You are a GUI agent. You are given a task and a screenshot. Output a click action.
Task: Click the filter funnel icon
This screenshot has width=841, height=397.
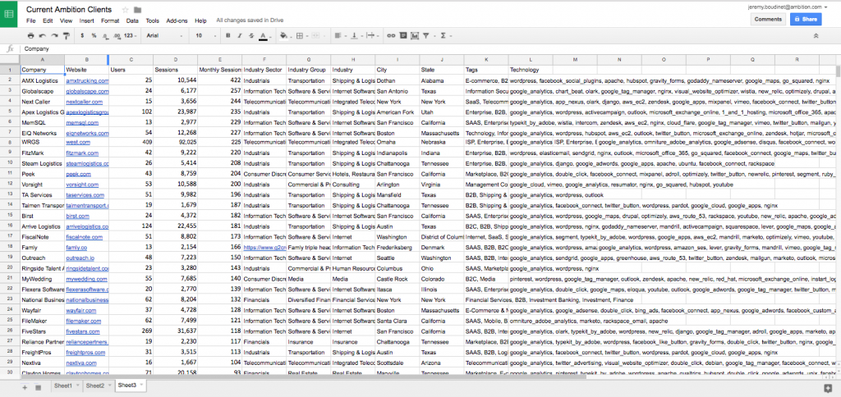[x=427, y=36]
